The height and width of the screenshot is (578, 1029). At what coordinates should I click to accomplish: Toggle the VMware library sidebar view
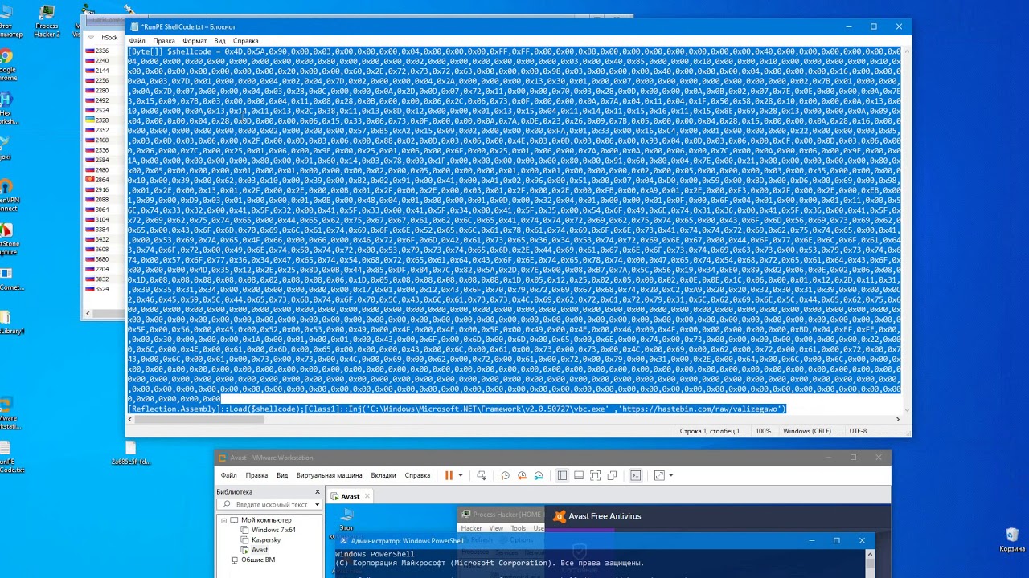(x=562, y=475)
